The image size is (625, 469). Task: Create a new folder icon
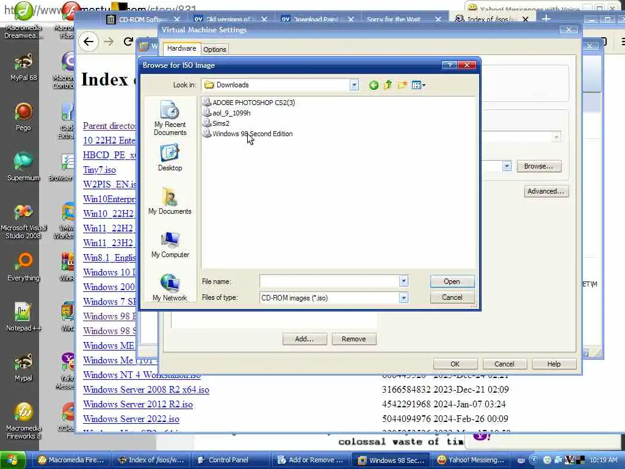pyautogui.click(x=402, y=85)
